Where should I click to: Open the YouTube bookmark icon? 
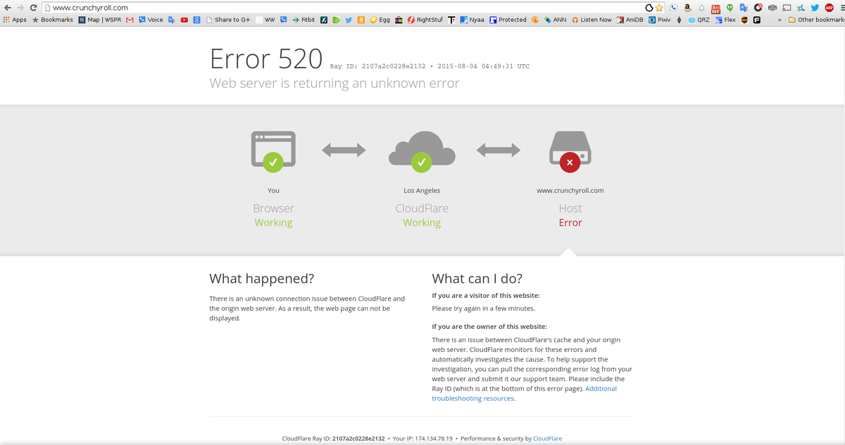(x=184, y=20)
